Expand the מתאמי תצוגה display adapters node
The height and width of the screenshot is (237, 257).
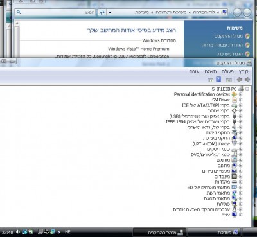240,198
